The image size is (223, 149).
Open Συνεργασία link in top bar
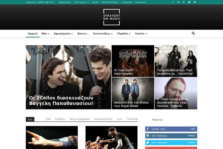click(127, 2)
